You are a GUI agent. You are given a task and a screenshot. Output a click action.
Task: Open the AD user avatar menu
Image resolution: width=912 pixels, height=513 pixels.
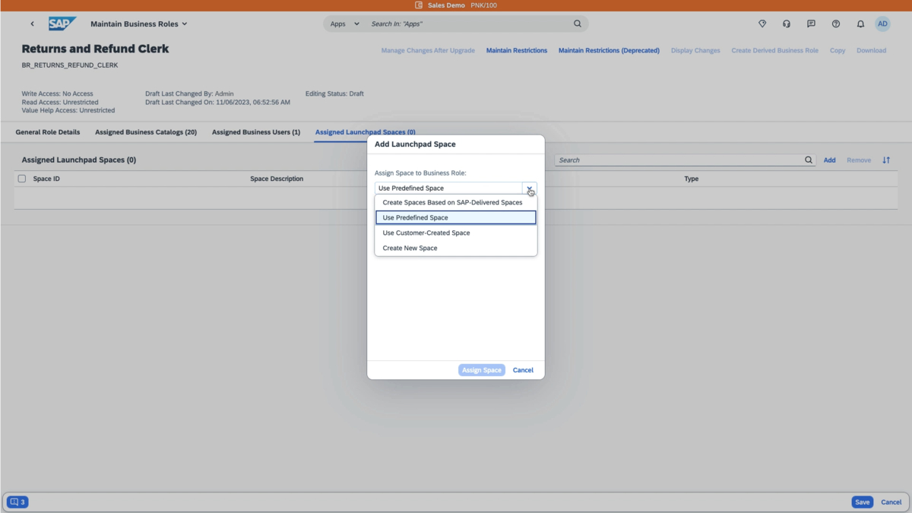point(882,24)
